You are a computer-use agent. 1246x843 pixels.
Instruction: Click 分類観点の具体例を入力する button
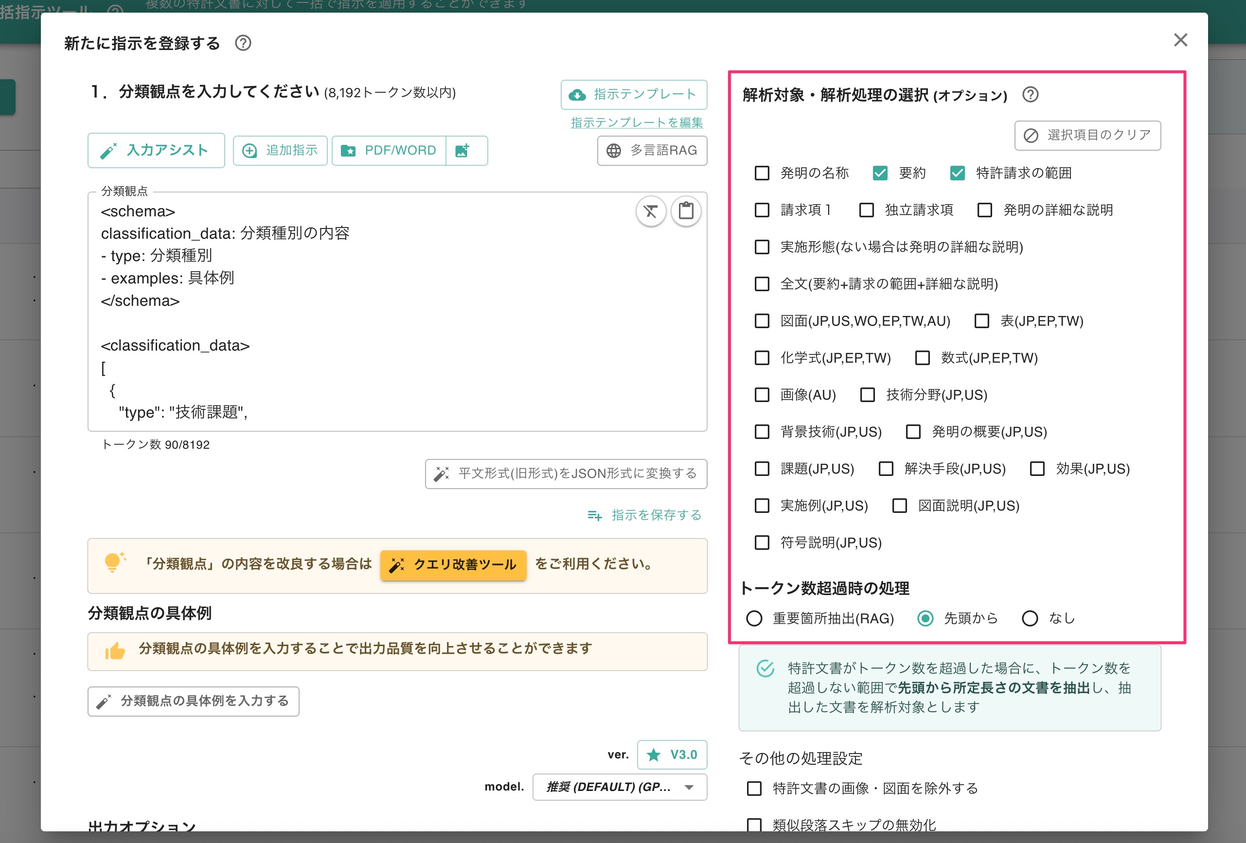point(194,702)
